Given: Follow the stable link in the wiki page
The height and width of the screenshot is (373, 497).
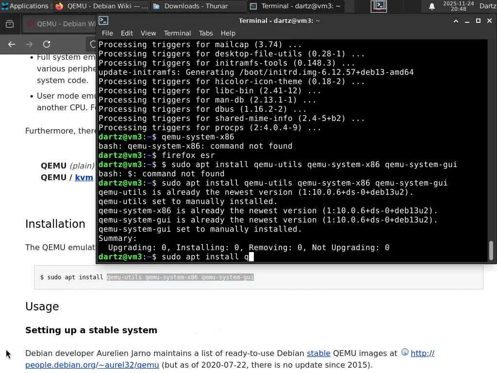Looking at the screenshot, I should tap(318, 354).
